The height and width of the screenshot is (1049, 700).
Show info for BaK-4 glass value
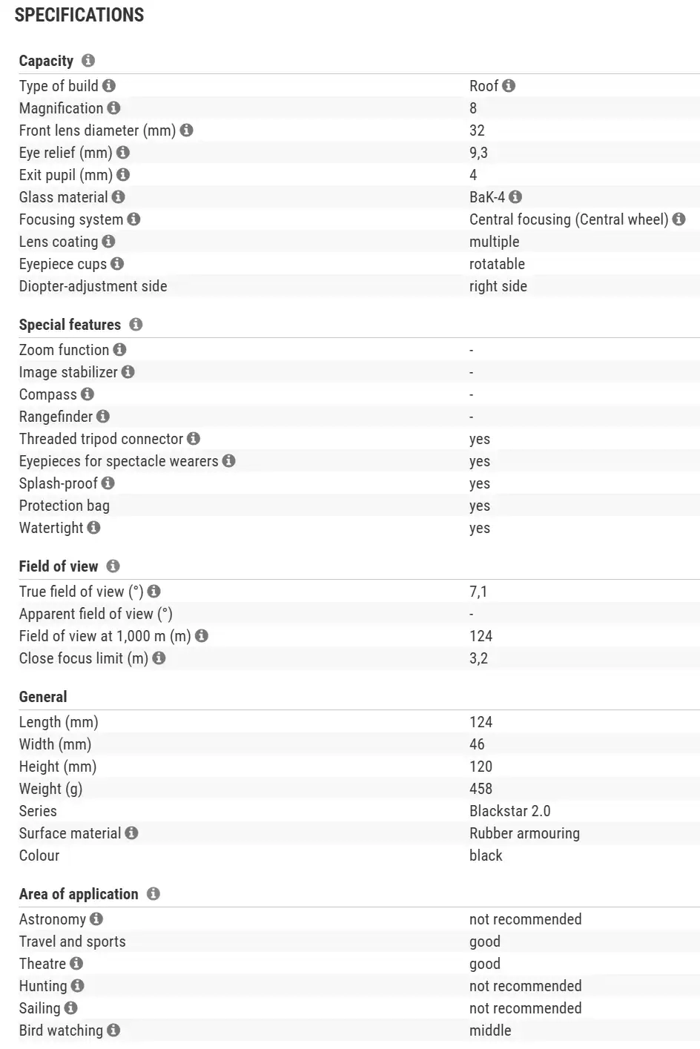[515, 197]
